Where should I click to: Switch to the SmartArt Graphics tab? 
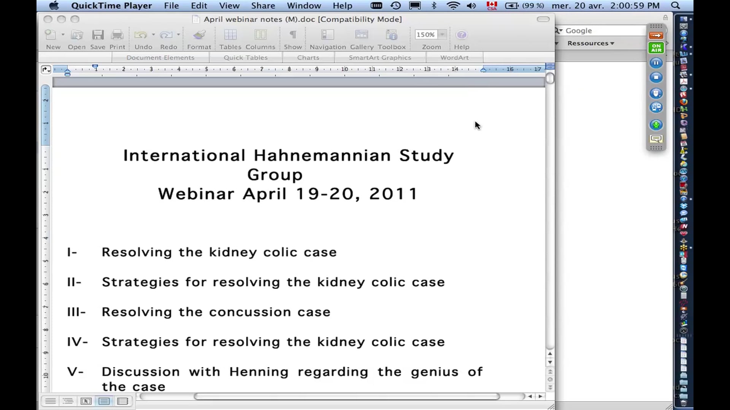click(x=379, y=57)
